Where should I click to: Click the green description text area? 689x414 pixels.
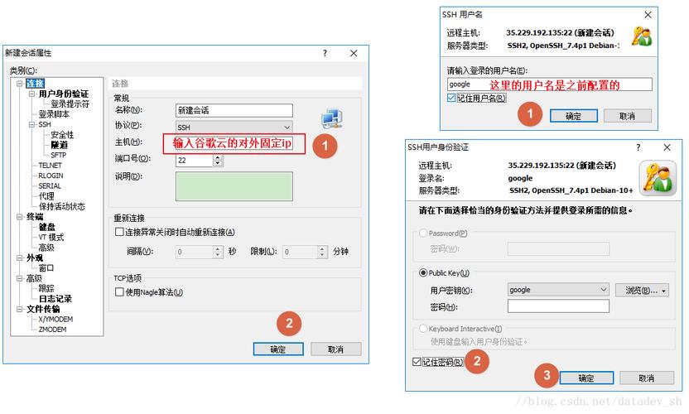point(234,186)
